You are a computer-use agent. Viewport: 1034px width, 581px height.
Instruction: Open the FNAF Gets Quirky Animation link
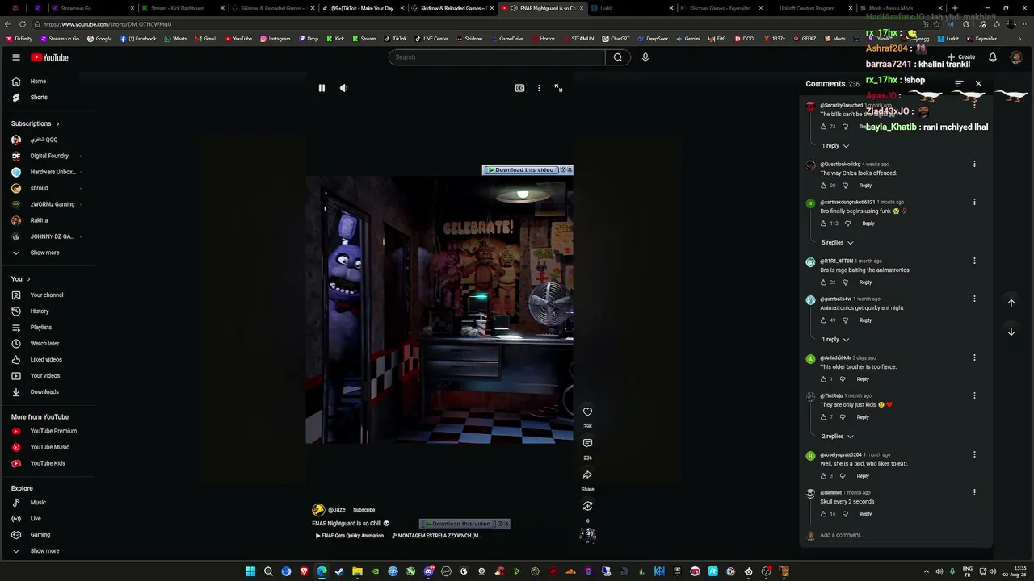(x=350, y=536)
